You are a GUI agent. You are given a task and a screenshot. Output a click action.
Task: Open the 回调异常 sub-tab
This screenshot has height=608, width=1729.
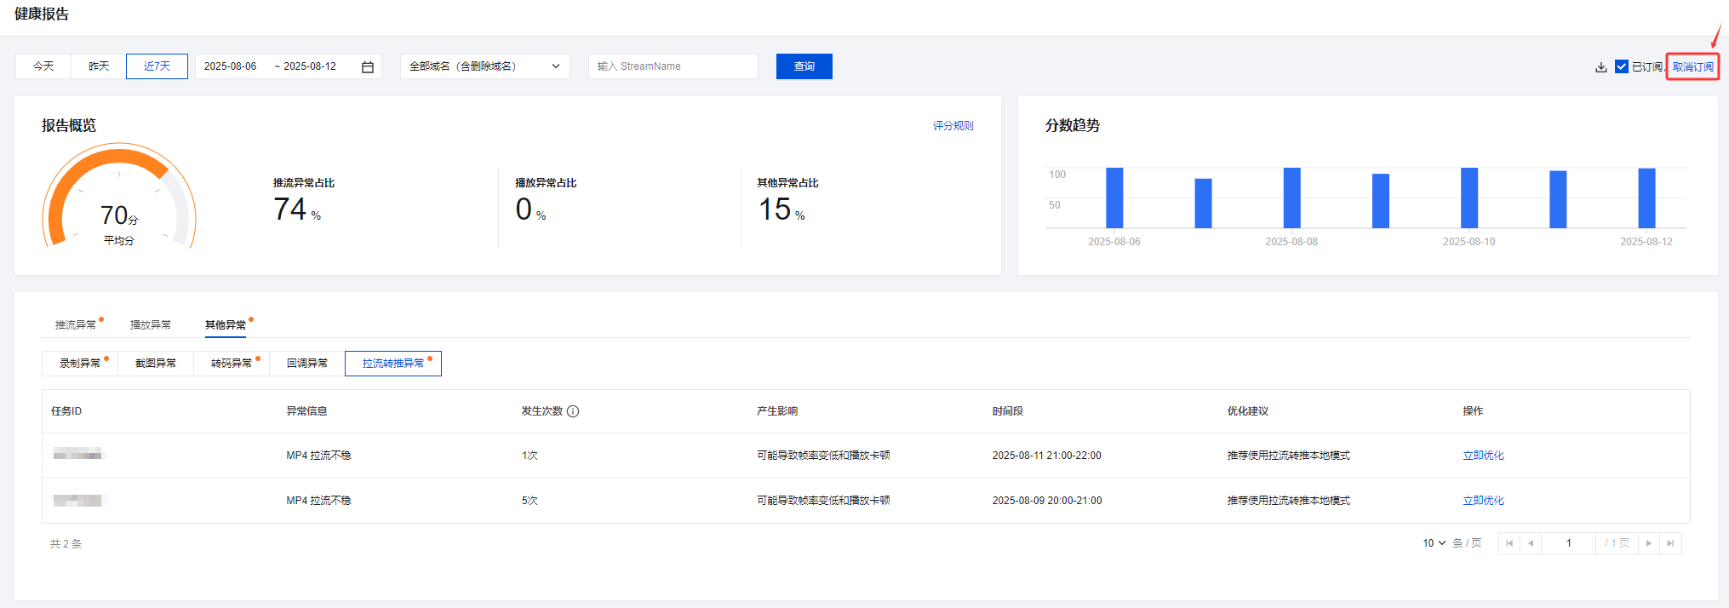[307, 364]
